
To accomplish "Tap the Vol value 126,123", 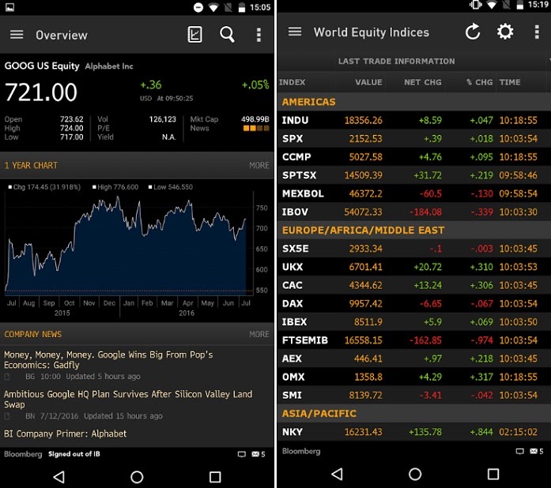I will tap(162, 119).
